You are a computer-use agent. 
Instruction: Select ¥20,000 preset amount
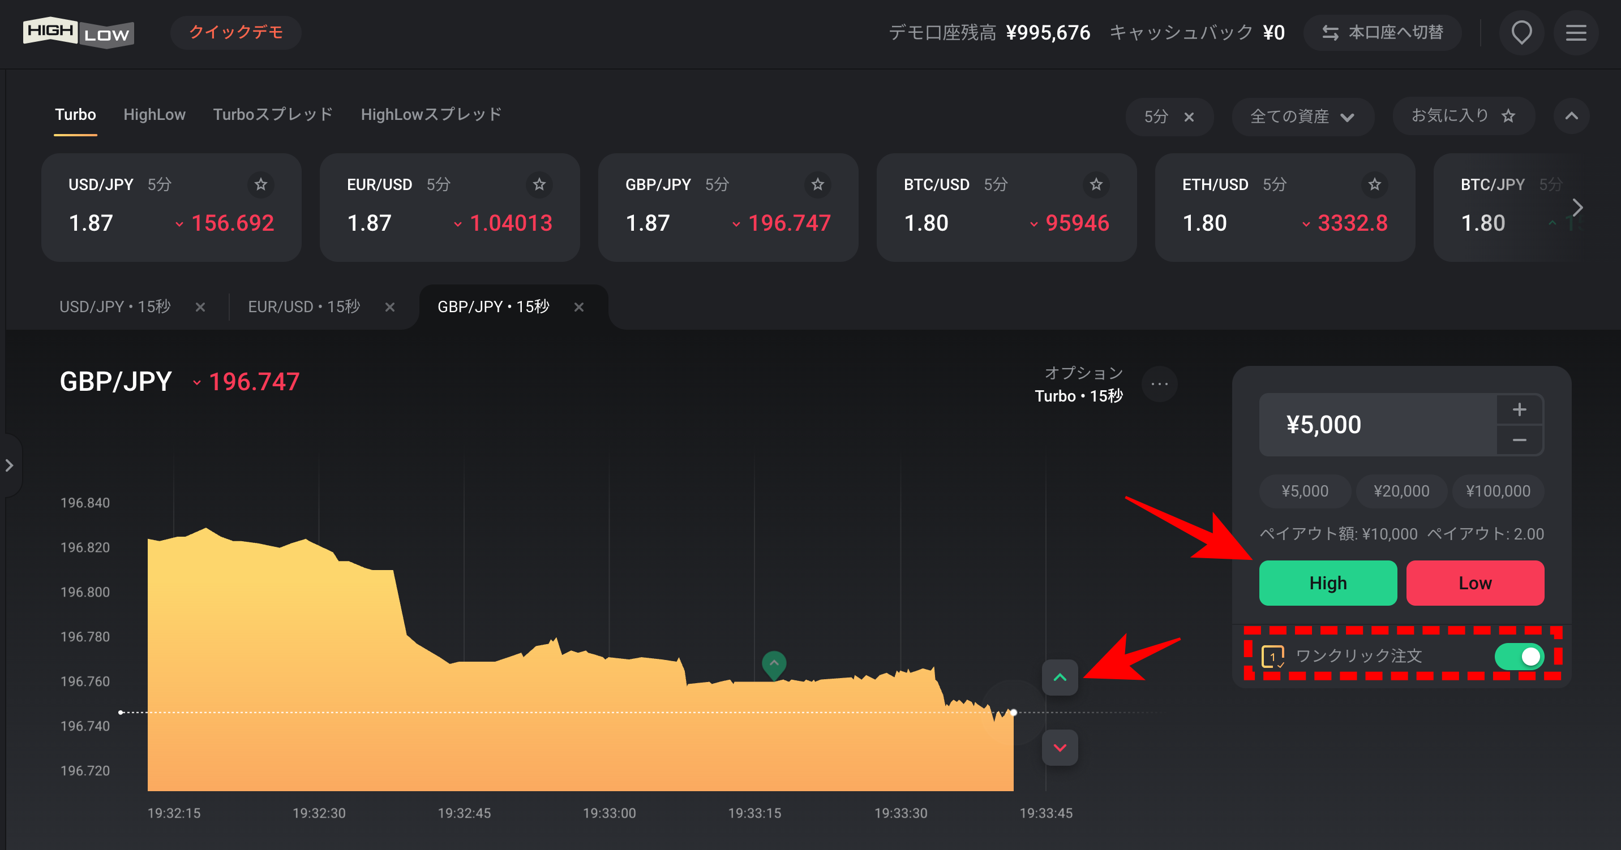coord(1401,491)
